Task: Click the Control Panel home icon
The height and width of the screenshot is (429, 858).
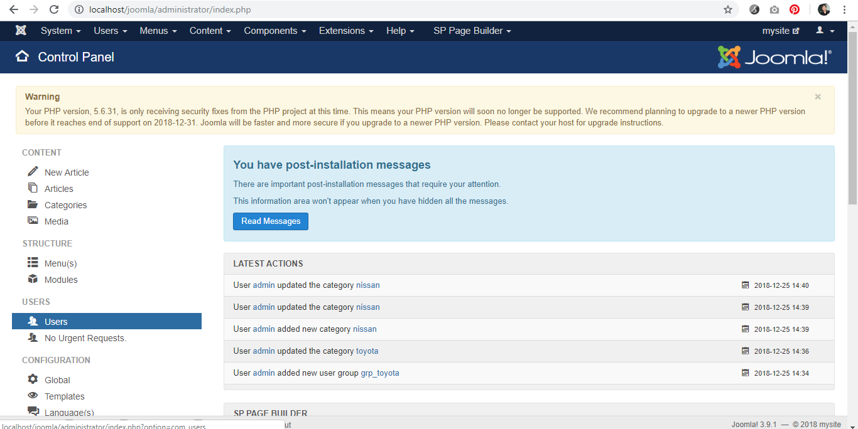Action: tap(22, 56)
